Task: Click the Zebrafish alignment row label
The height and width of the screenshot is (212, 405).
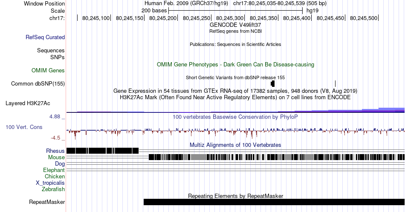Action: click(x=53, y=189)
